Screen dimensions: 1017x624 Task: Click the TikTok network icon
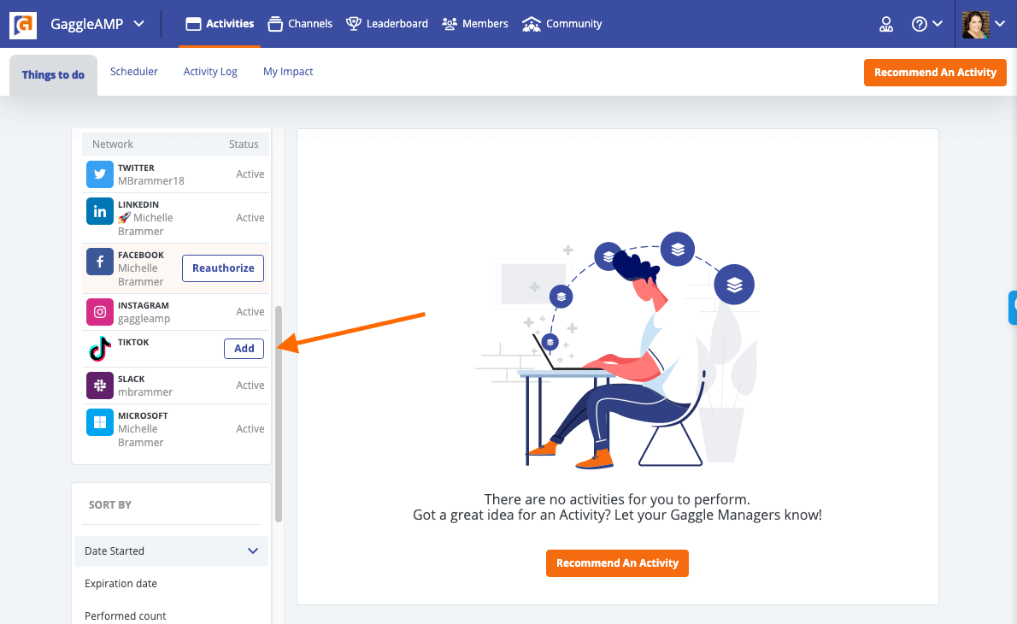[x=100, y=348]
